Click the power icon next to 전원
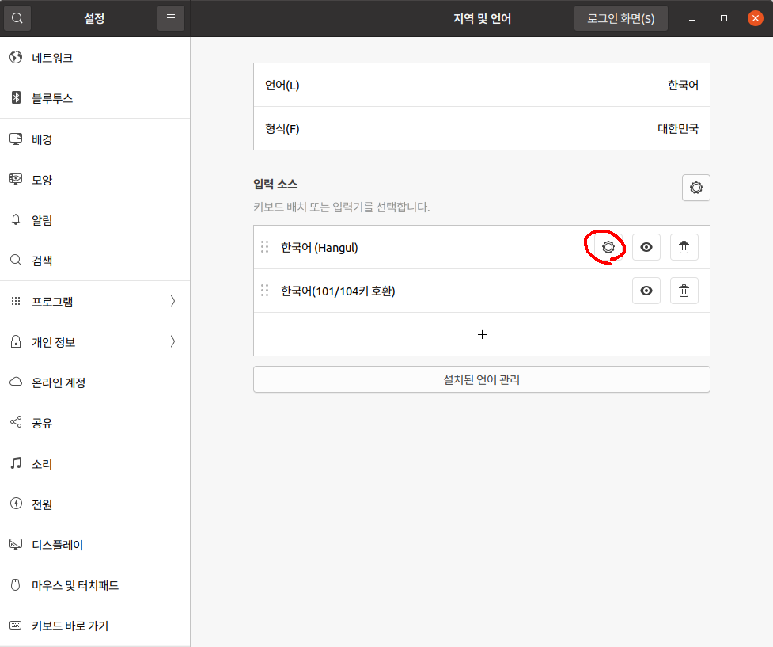 pyautogui.click(x=16, y=504)
